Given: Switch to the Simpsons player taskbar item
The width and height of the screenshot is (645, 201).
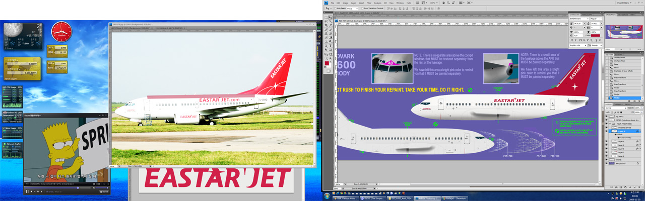Looking at the screenshot, I should (x=374, y=197).
